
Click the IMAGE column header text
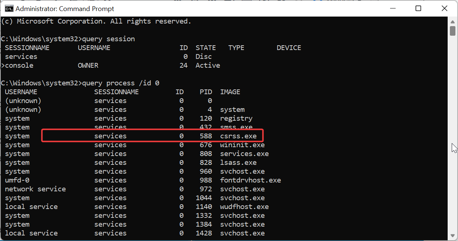click(230, 92)
